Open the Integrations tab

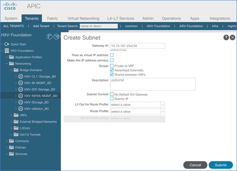pyautogui.click(x=220, y=19)
